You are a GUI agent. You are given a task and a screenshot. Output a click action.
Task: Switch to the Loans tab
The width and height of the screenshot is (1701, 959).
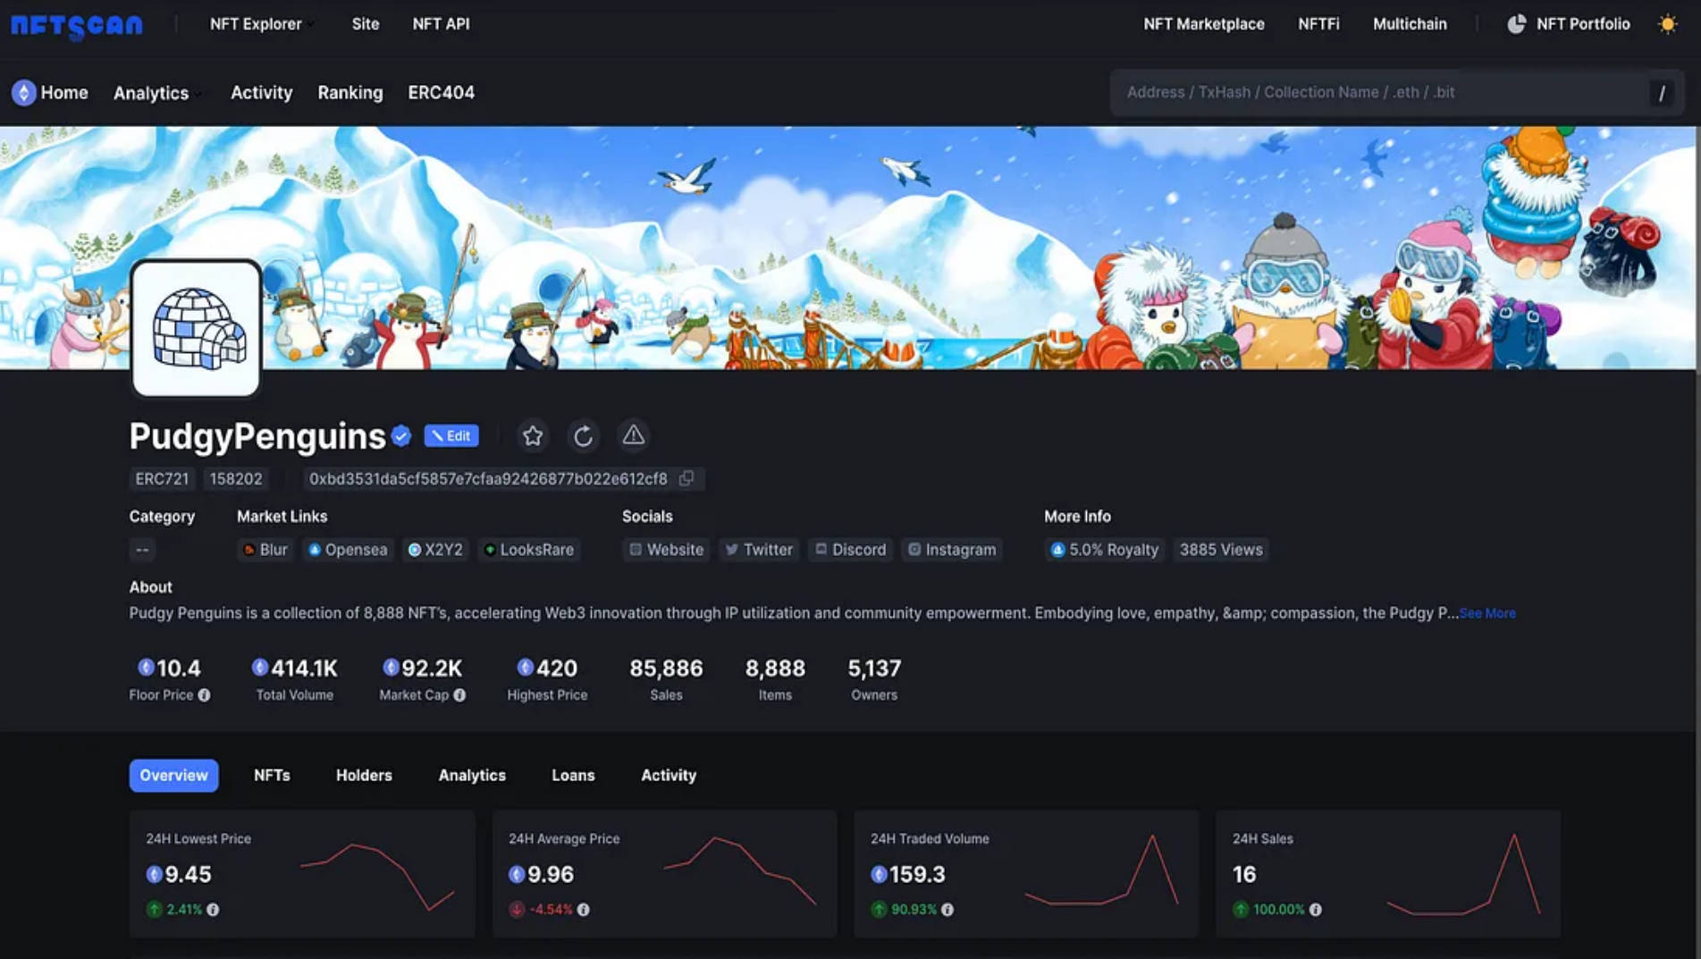[573, 775]
